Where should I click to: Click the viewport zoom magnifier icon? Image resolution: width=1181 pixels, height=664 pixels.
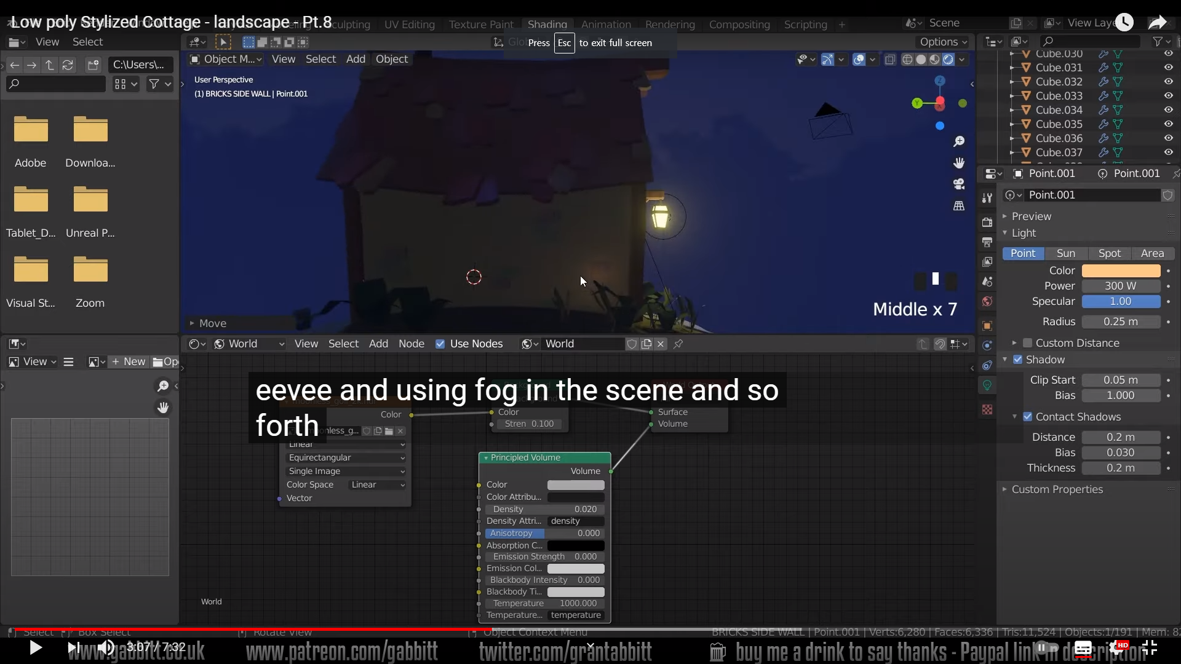[x=959, y=142]
